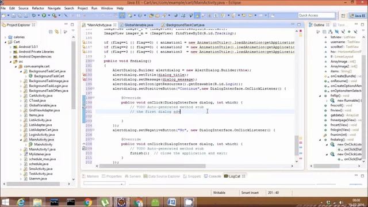Open Internet Explorer from taskbar
Image resolution: width=368 pixels, height=207 pixels.
[21, 202]
